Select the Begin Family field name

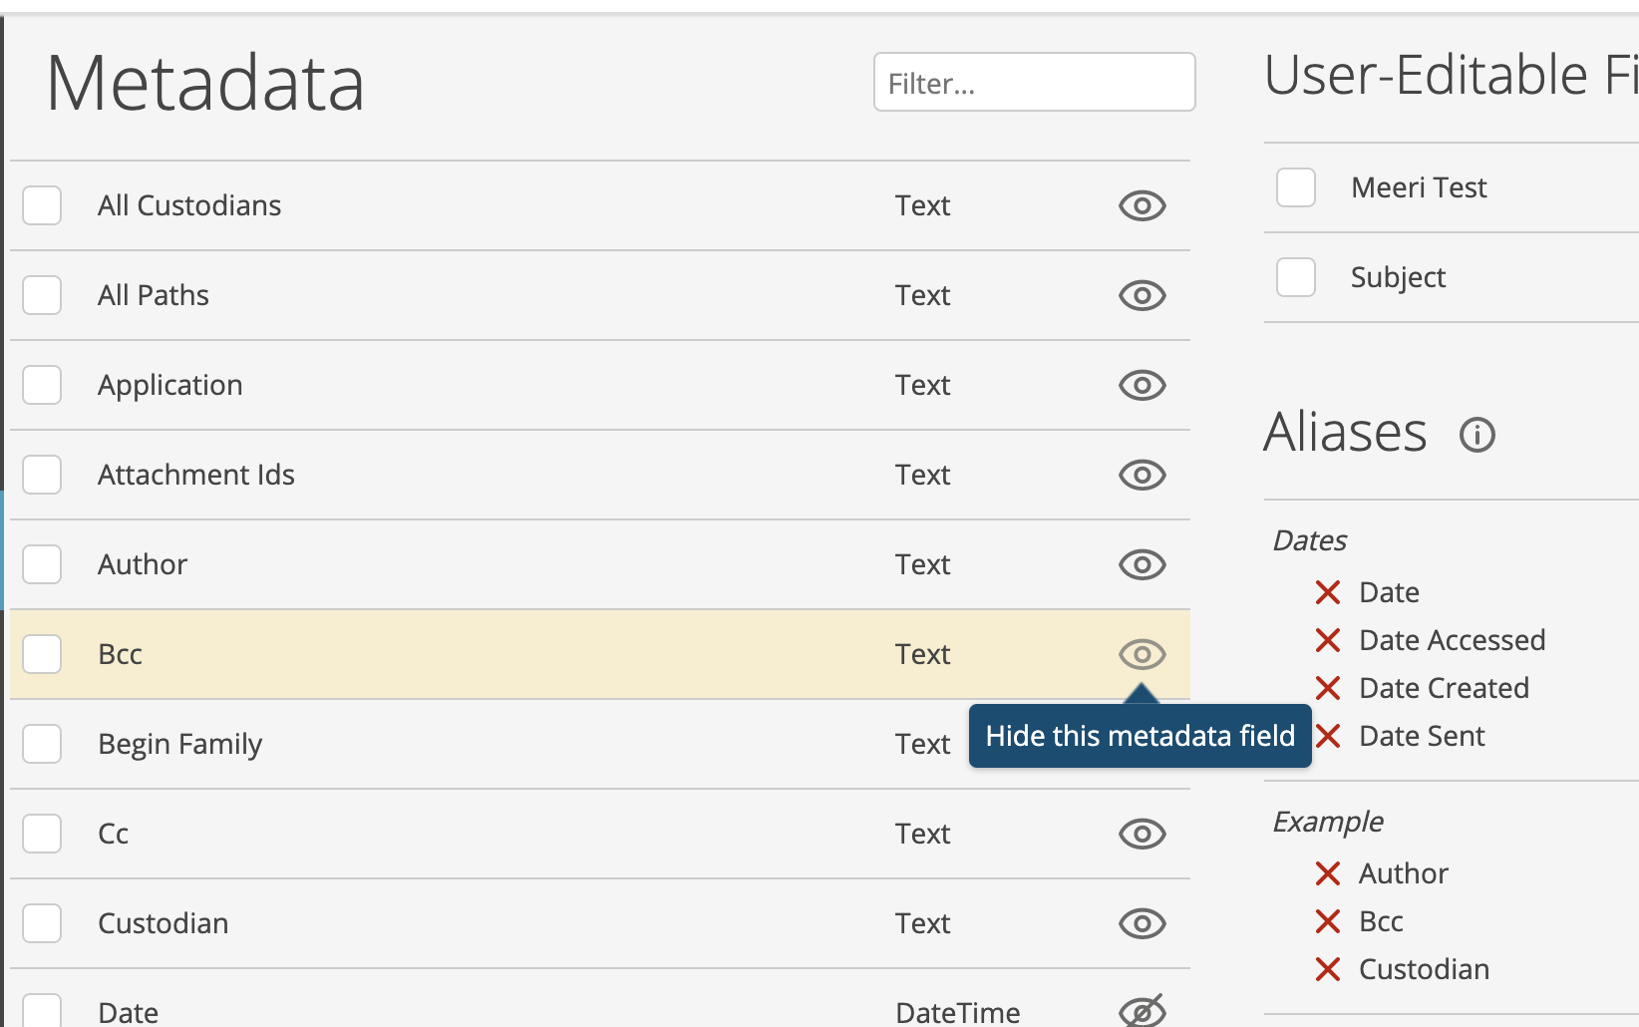point(180,745)
